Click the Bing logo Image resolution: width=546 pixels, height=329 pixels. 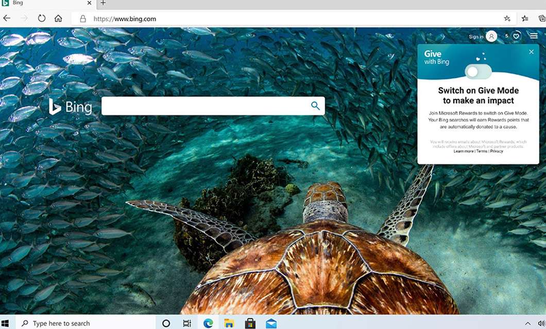point(71,106)
